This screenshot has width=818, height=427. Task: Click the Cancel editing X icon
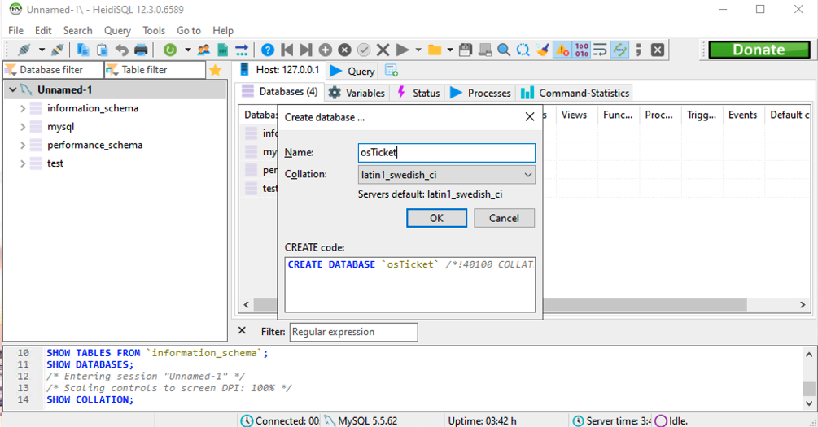383,50
